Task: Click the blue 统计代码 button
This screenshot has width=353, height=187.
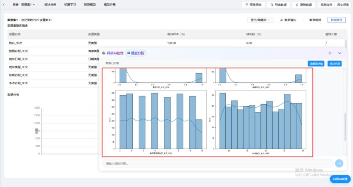Action: [334, 64]
